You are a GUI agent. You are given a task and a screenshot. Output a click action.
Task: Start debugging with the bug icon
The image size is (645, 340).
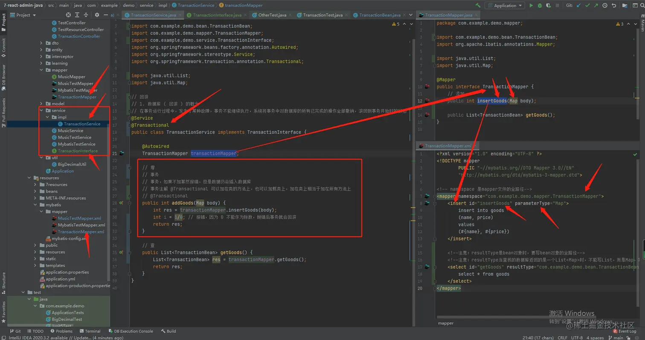point(540,6)
